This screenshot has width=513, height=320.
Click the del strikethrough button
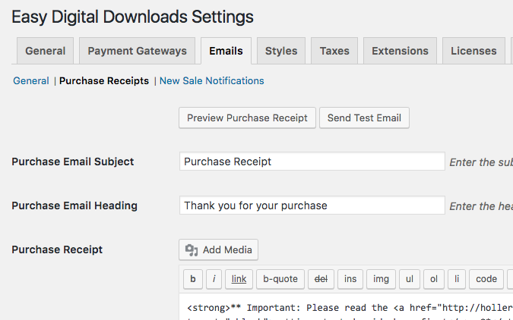coord(321,279)
